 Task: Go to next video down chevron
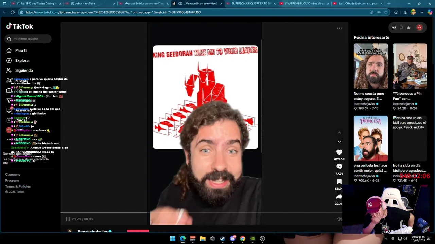pos(339,142)
